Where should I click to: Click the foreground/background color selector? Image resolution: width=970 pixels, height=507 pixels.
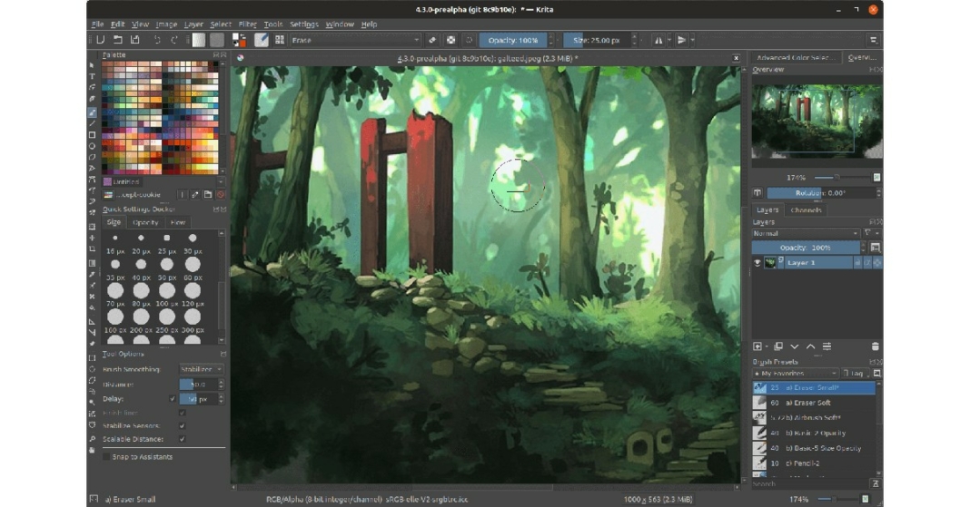coord(239,40)
